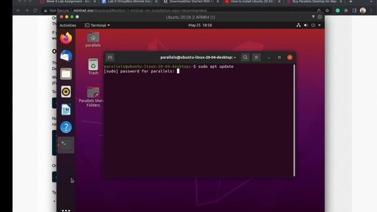This screenshot has height=212, width=377.
Task: Click the sudo password prompt line
Action: tap(141, 71)
